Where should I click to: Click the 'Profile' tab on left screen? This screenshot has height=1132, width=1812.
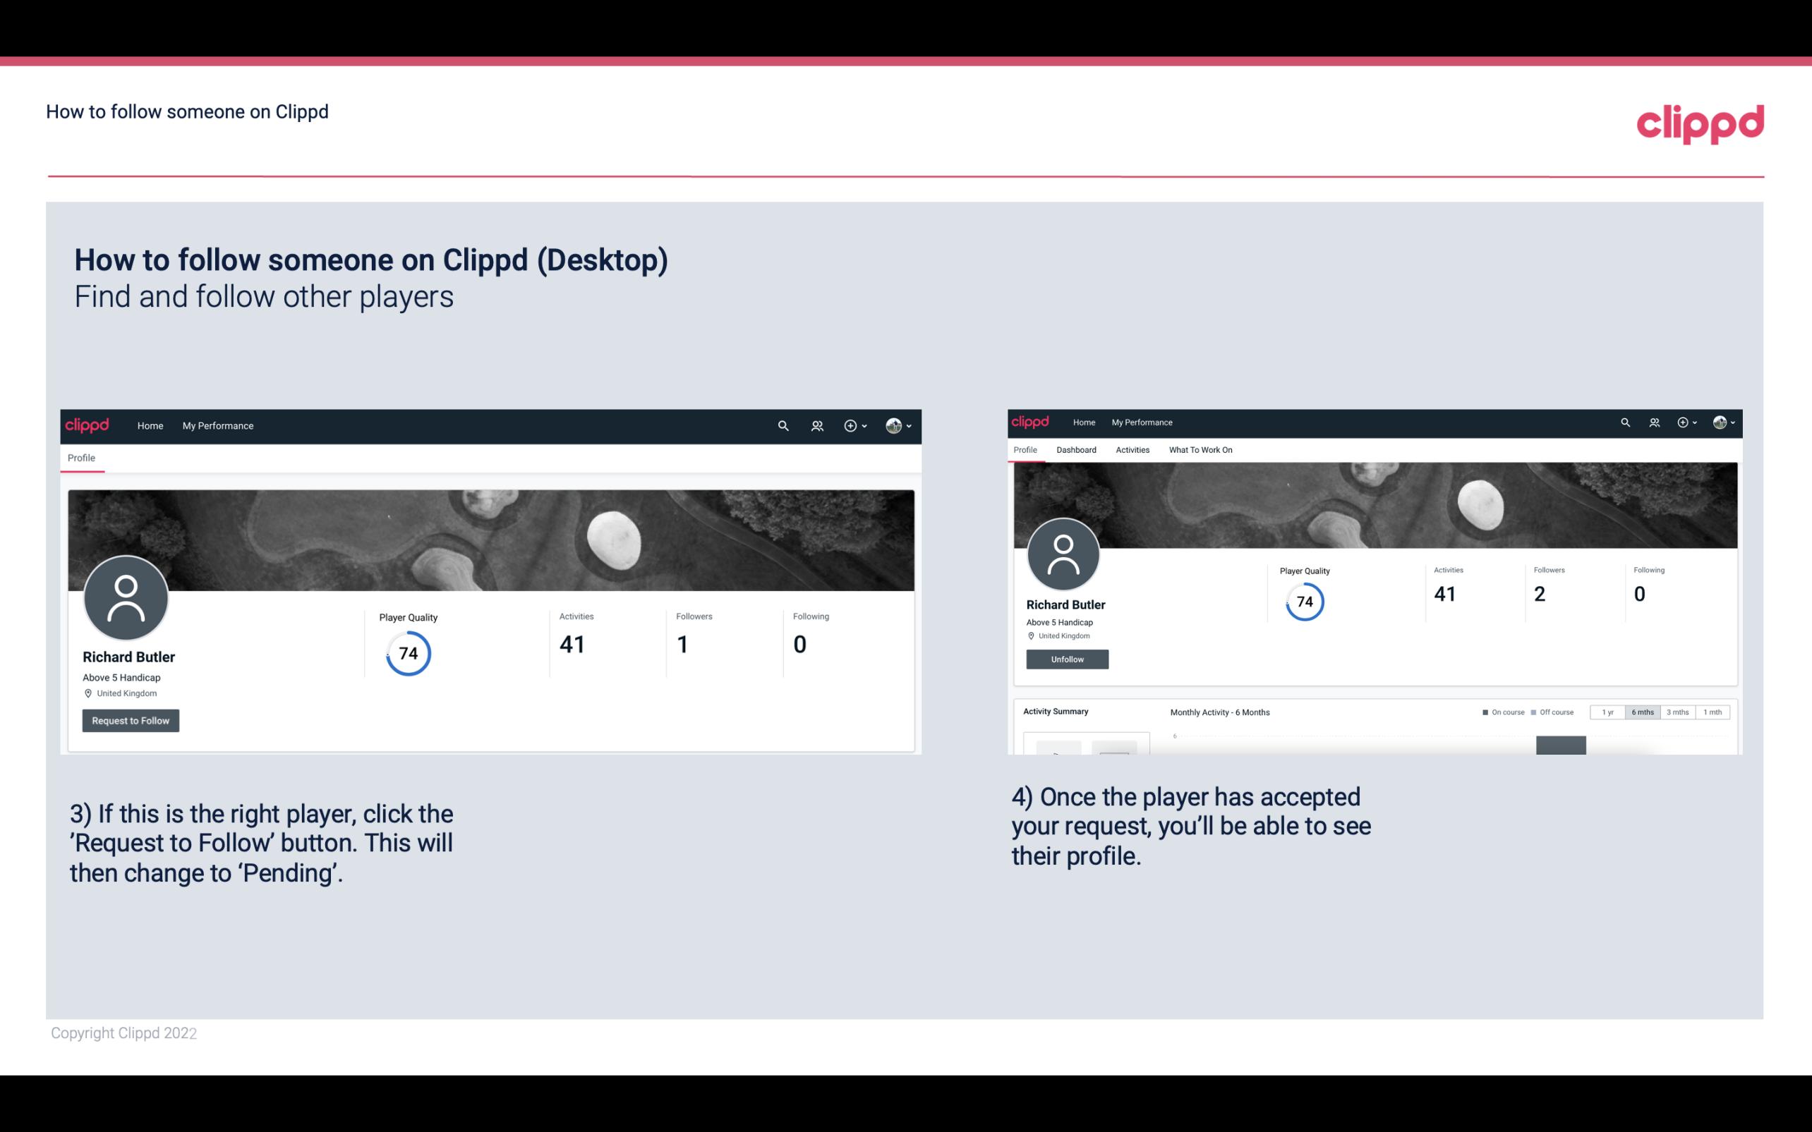[80, 456]
